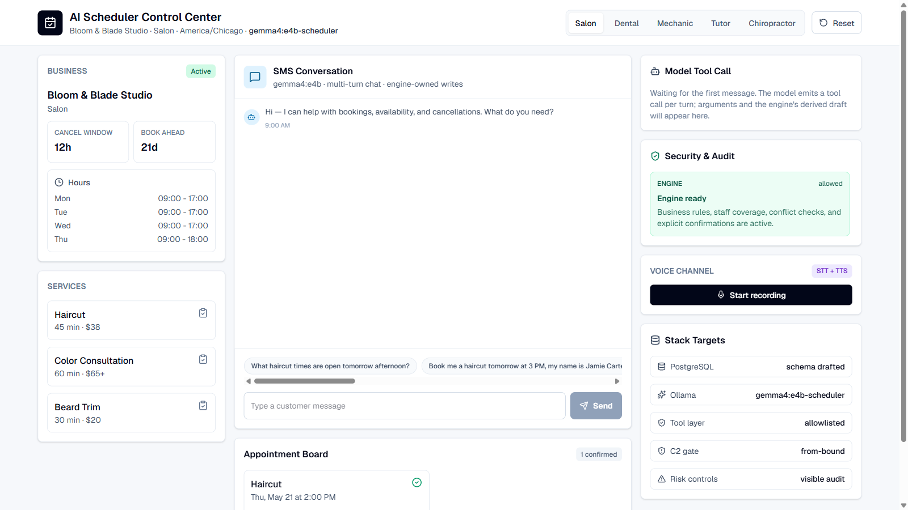The image size is (908, 510).
Task: Click the Thu 09:00 - 18:00 hours row
Action: click(x=131, y=239)
